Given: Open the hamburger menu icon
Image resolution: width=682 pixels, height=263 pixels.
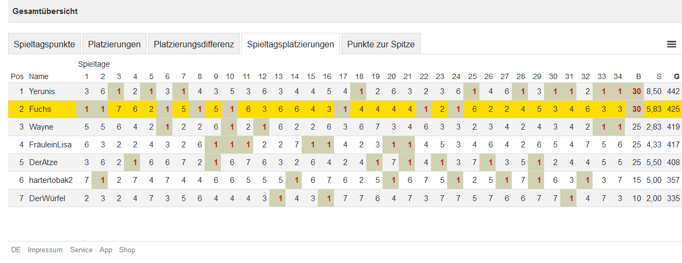Looking at the screenshot, I should pos(671,44).
